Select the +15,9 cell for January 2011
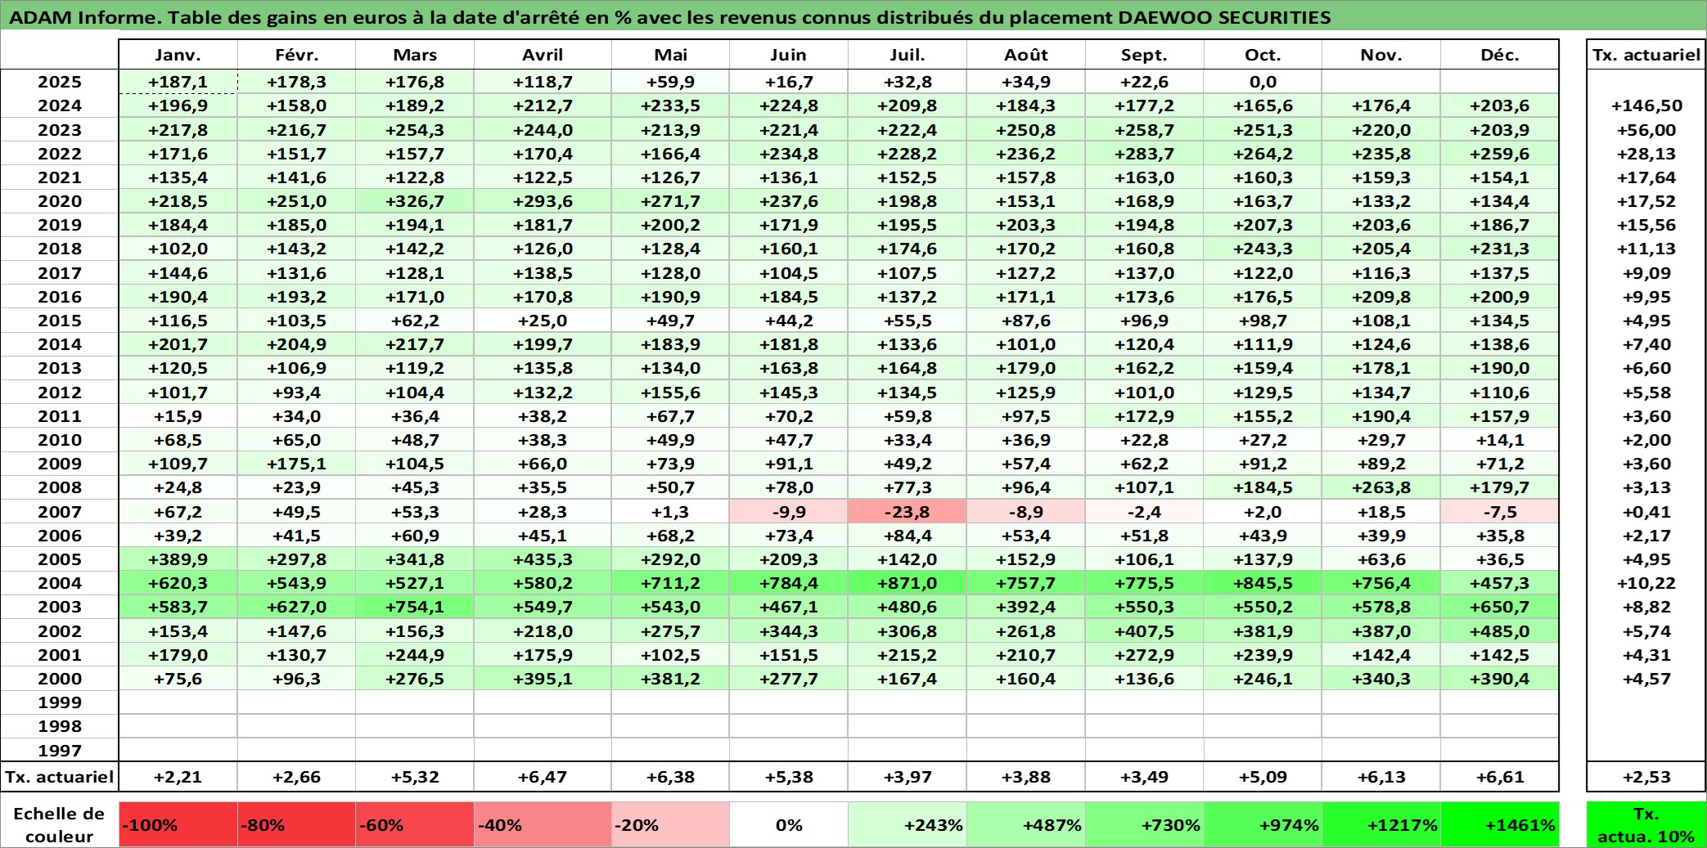Viewport: 1707px width, 848px height. point(178,416)
